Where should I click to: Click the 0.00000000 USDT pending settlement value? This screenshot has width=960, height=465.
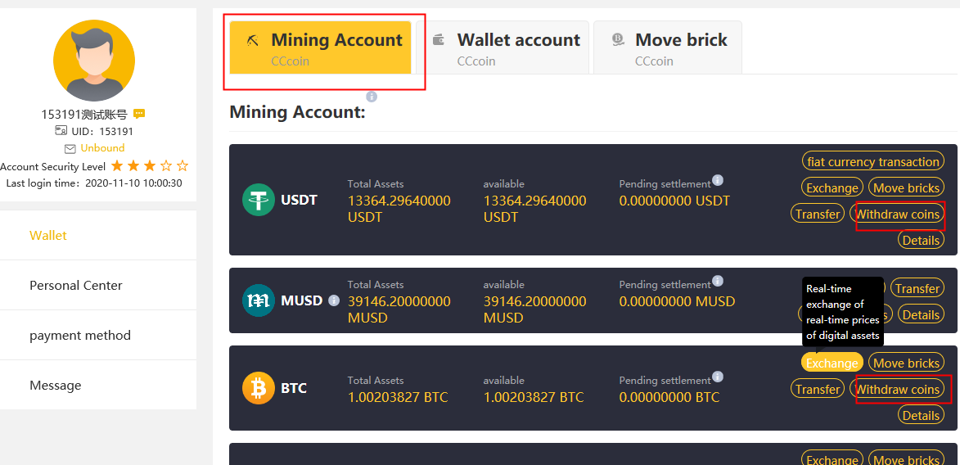pyautogui.click(x=674, y=201)
